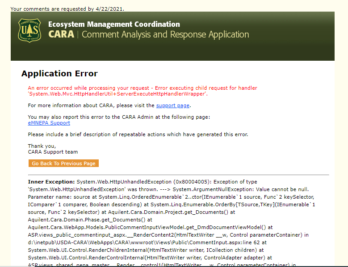Click the red error message text
This screenshot has height=267, width=348.
pos(143,91)
